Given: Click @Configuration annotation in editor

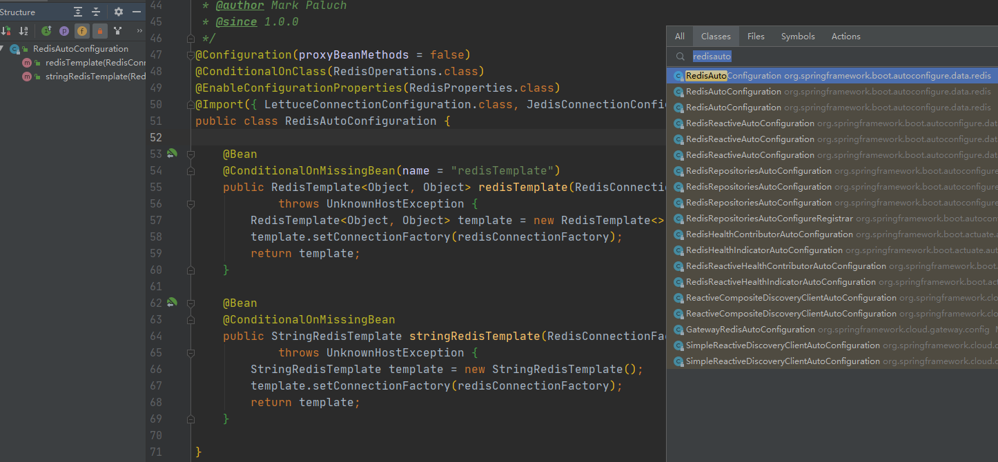Looking at the screenshot, I should [244, 54].
